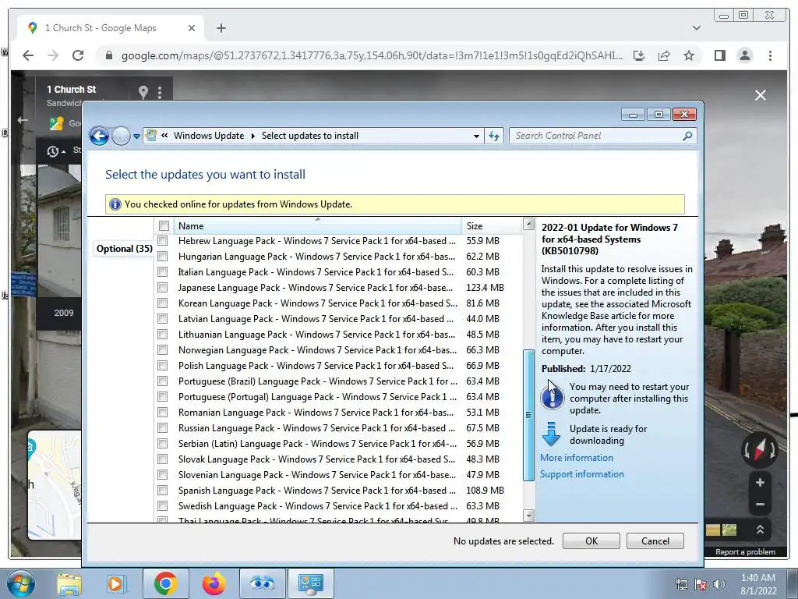Image resolution: width=798 pixels, height=599 pixels.
Task: Check the Spanish Language Pack checkbox
Action: tap(163, 491)
